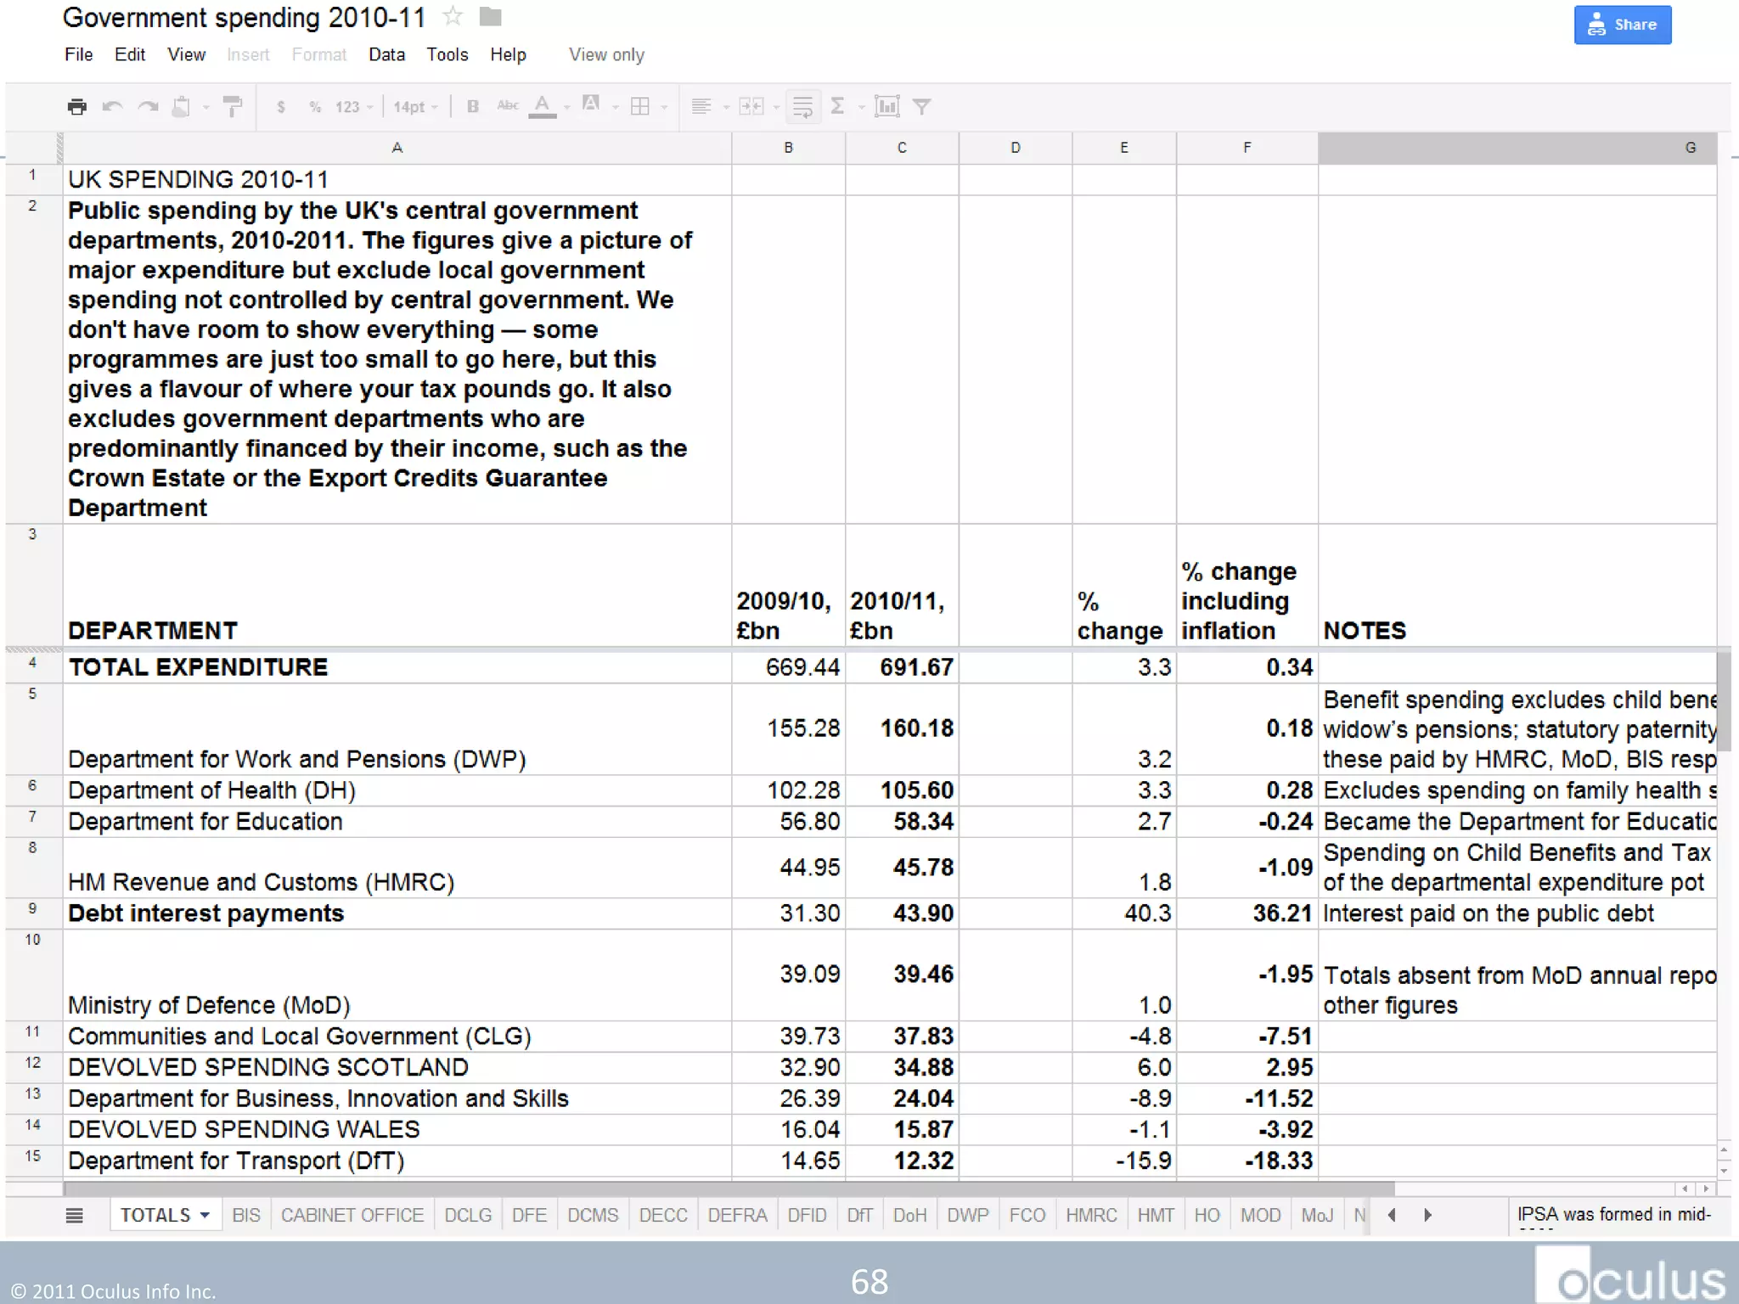The width and height of the screenshot is (1739, 1304).
Task: Toggle strikethrough Abc formatting
Action: point(508,105)
